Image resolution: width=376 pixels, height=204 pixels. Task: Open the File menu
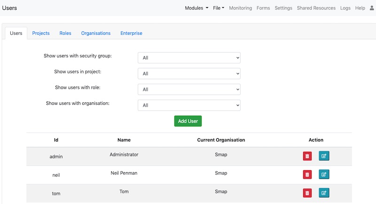(219, 8)
